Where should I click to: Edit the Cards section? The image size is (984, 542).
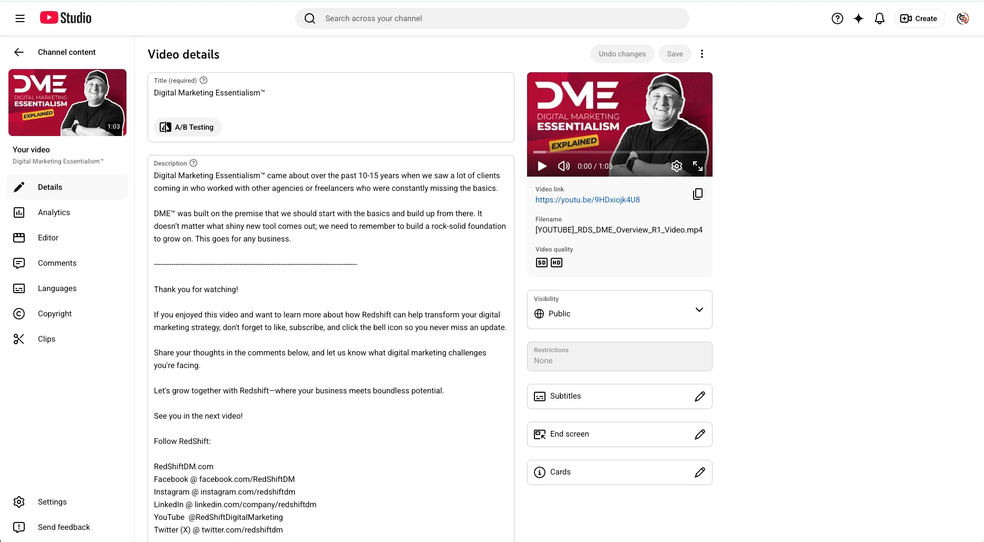[700, 472]
